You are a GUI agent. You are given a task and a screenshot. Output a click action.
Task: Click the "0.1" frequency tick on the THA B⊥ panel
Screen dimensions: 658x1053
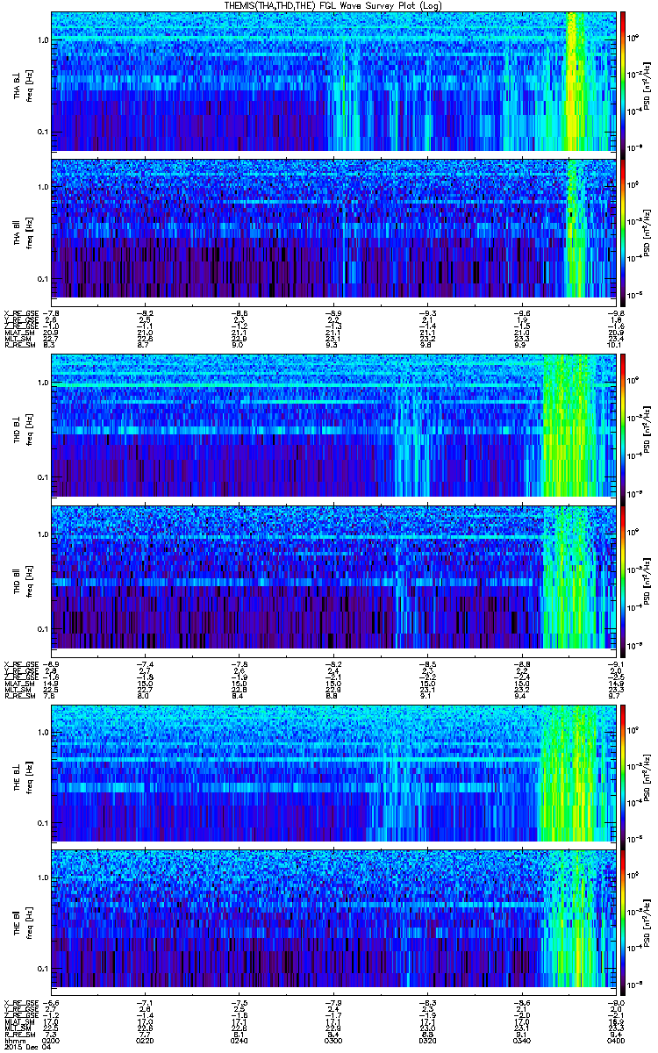(x=42, y=132)
